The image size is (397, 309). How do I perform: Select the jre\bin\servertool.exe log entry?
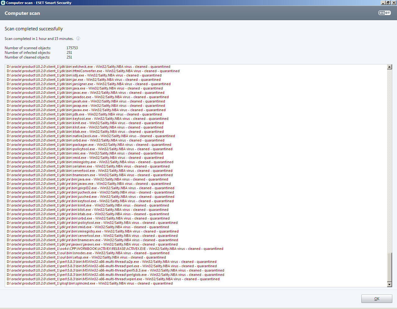click(92, 236)
